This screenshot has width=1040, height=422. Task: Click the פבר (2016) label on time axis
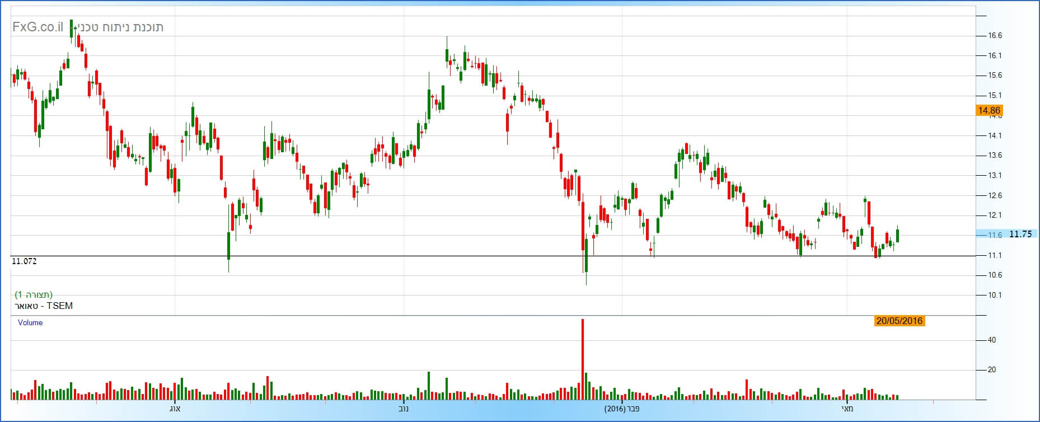pos(622,409)
